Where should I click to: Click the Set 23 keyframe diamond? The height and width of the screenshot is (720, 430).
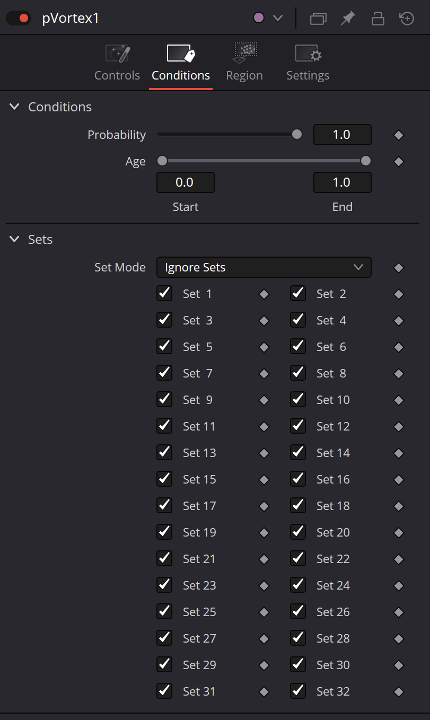(264, 586)
